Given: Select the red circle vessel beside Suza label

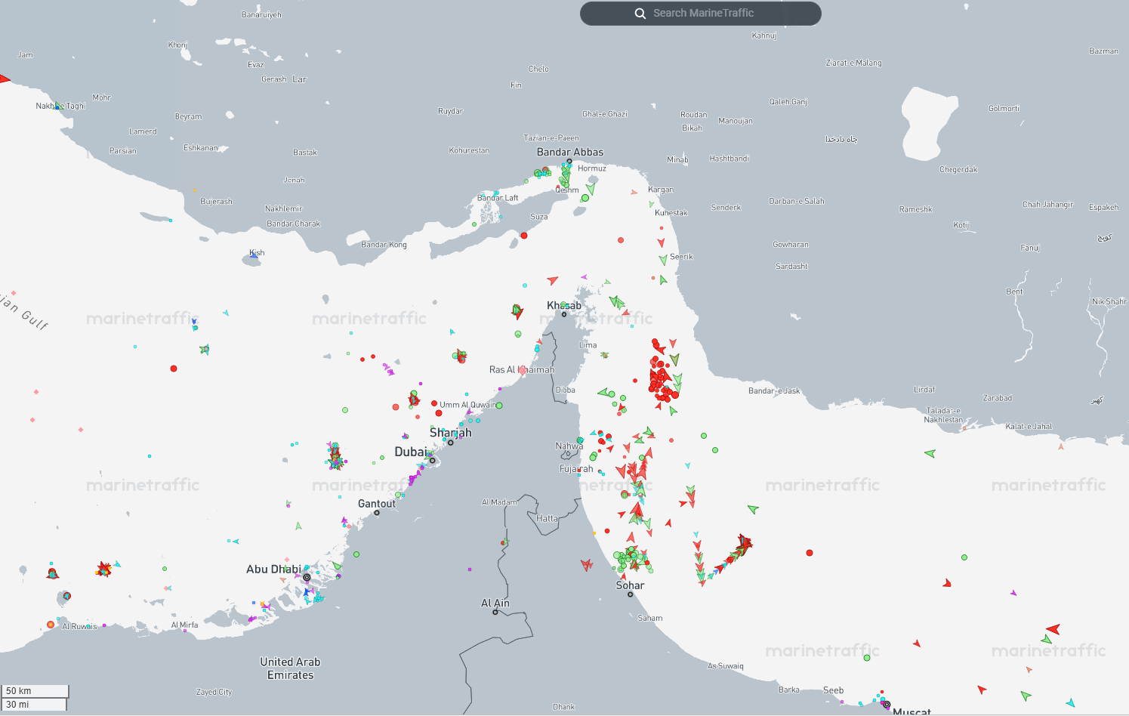Looking at the screenshot, I should tap(524, 236).
